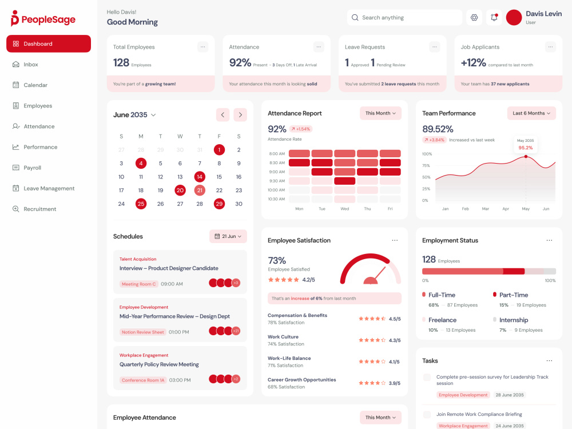Click the +1.54% attendance trend badge
Image resolution: width=572 pixels, height=429 pixels.
[301, 129]
